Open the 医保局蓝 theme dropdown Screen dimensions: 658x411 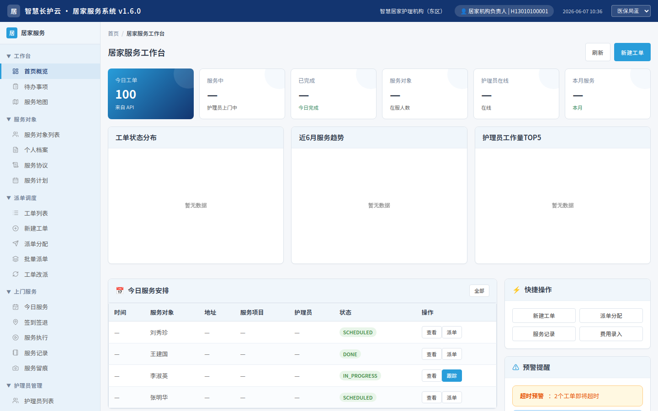coord(631,11)
